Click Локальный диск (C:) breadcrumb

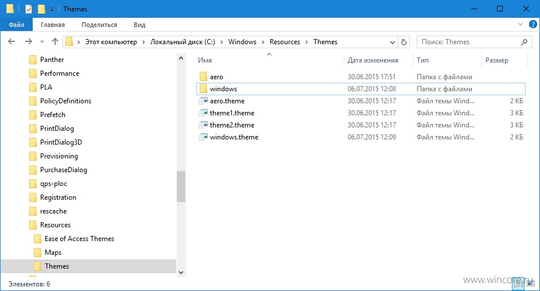[x=182, y=42]
